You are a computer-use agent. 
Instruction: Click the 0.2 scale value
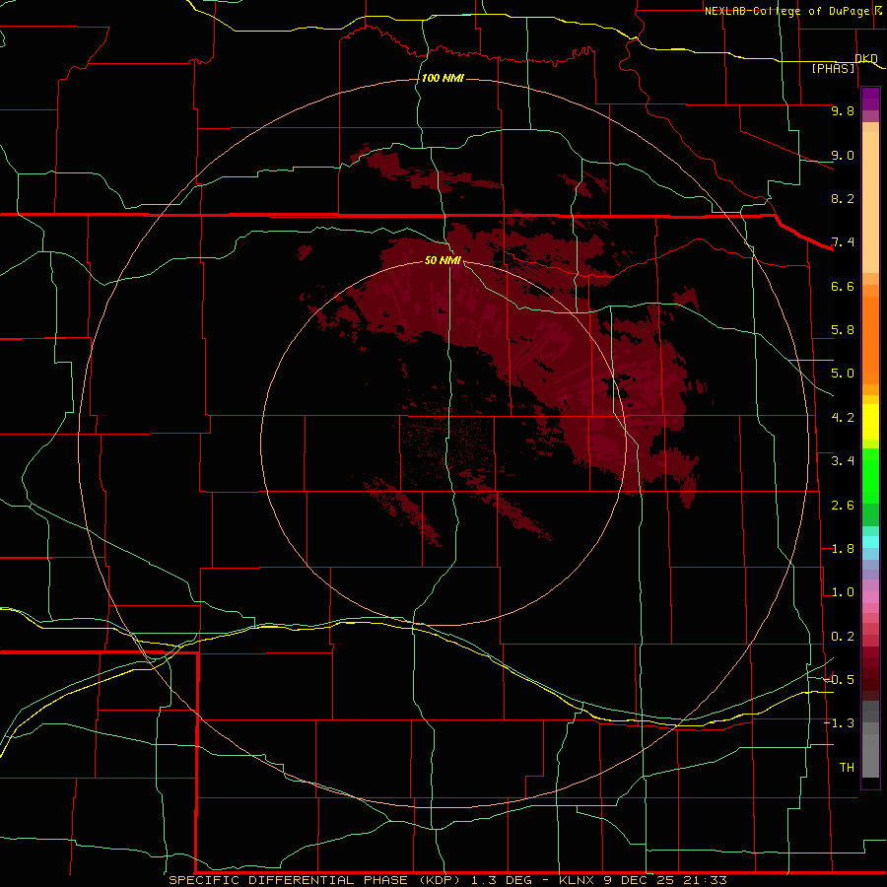[x=843, y=637]
